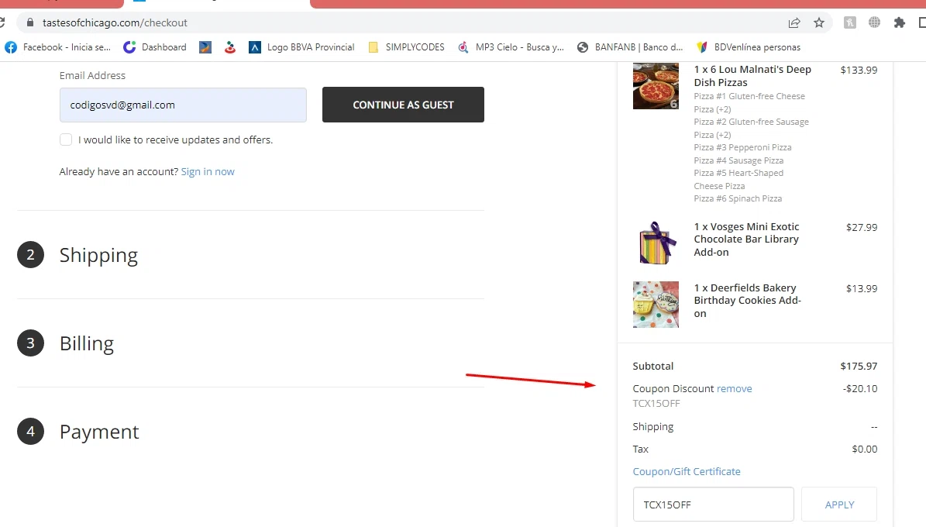926x527 pixels.
Task: Click the share page icon
Action: (793, 22)
